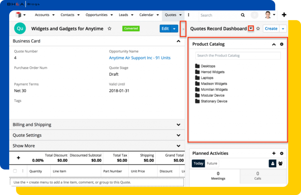The image size is (301, 195).
Task: Click the Unit Price column header
Action: point(138,171)
